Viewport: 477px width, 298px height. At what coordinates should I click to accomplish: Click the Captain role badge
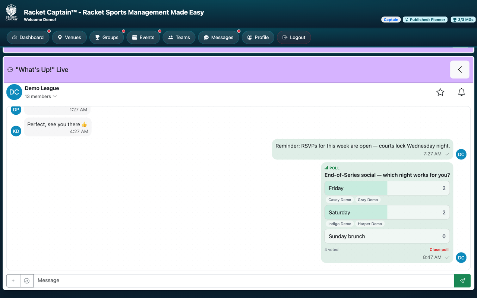coord(391,19)
